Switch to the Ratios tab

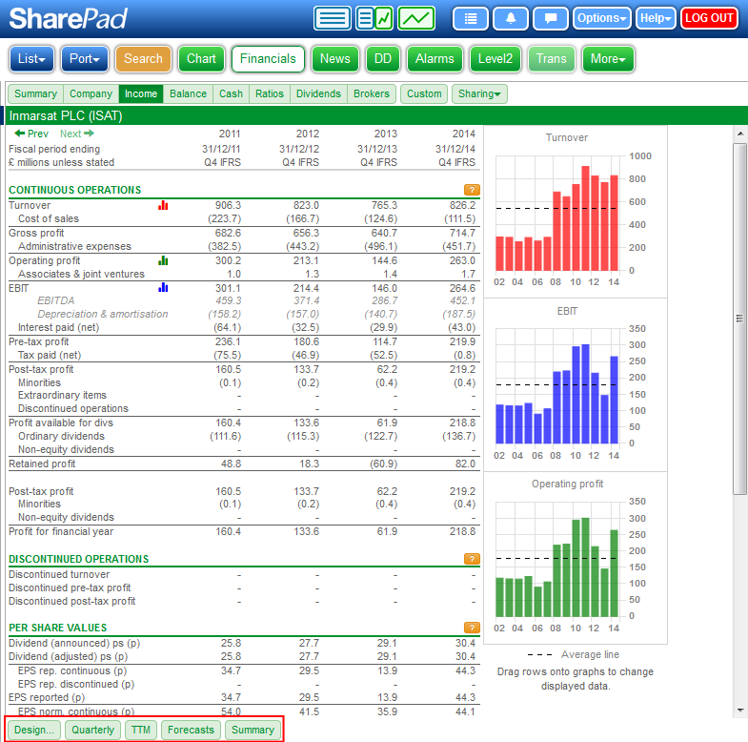[269, 93]
